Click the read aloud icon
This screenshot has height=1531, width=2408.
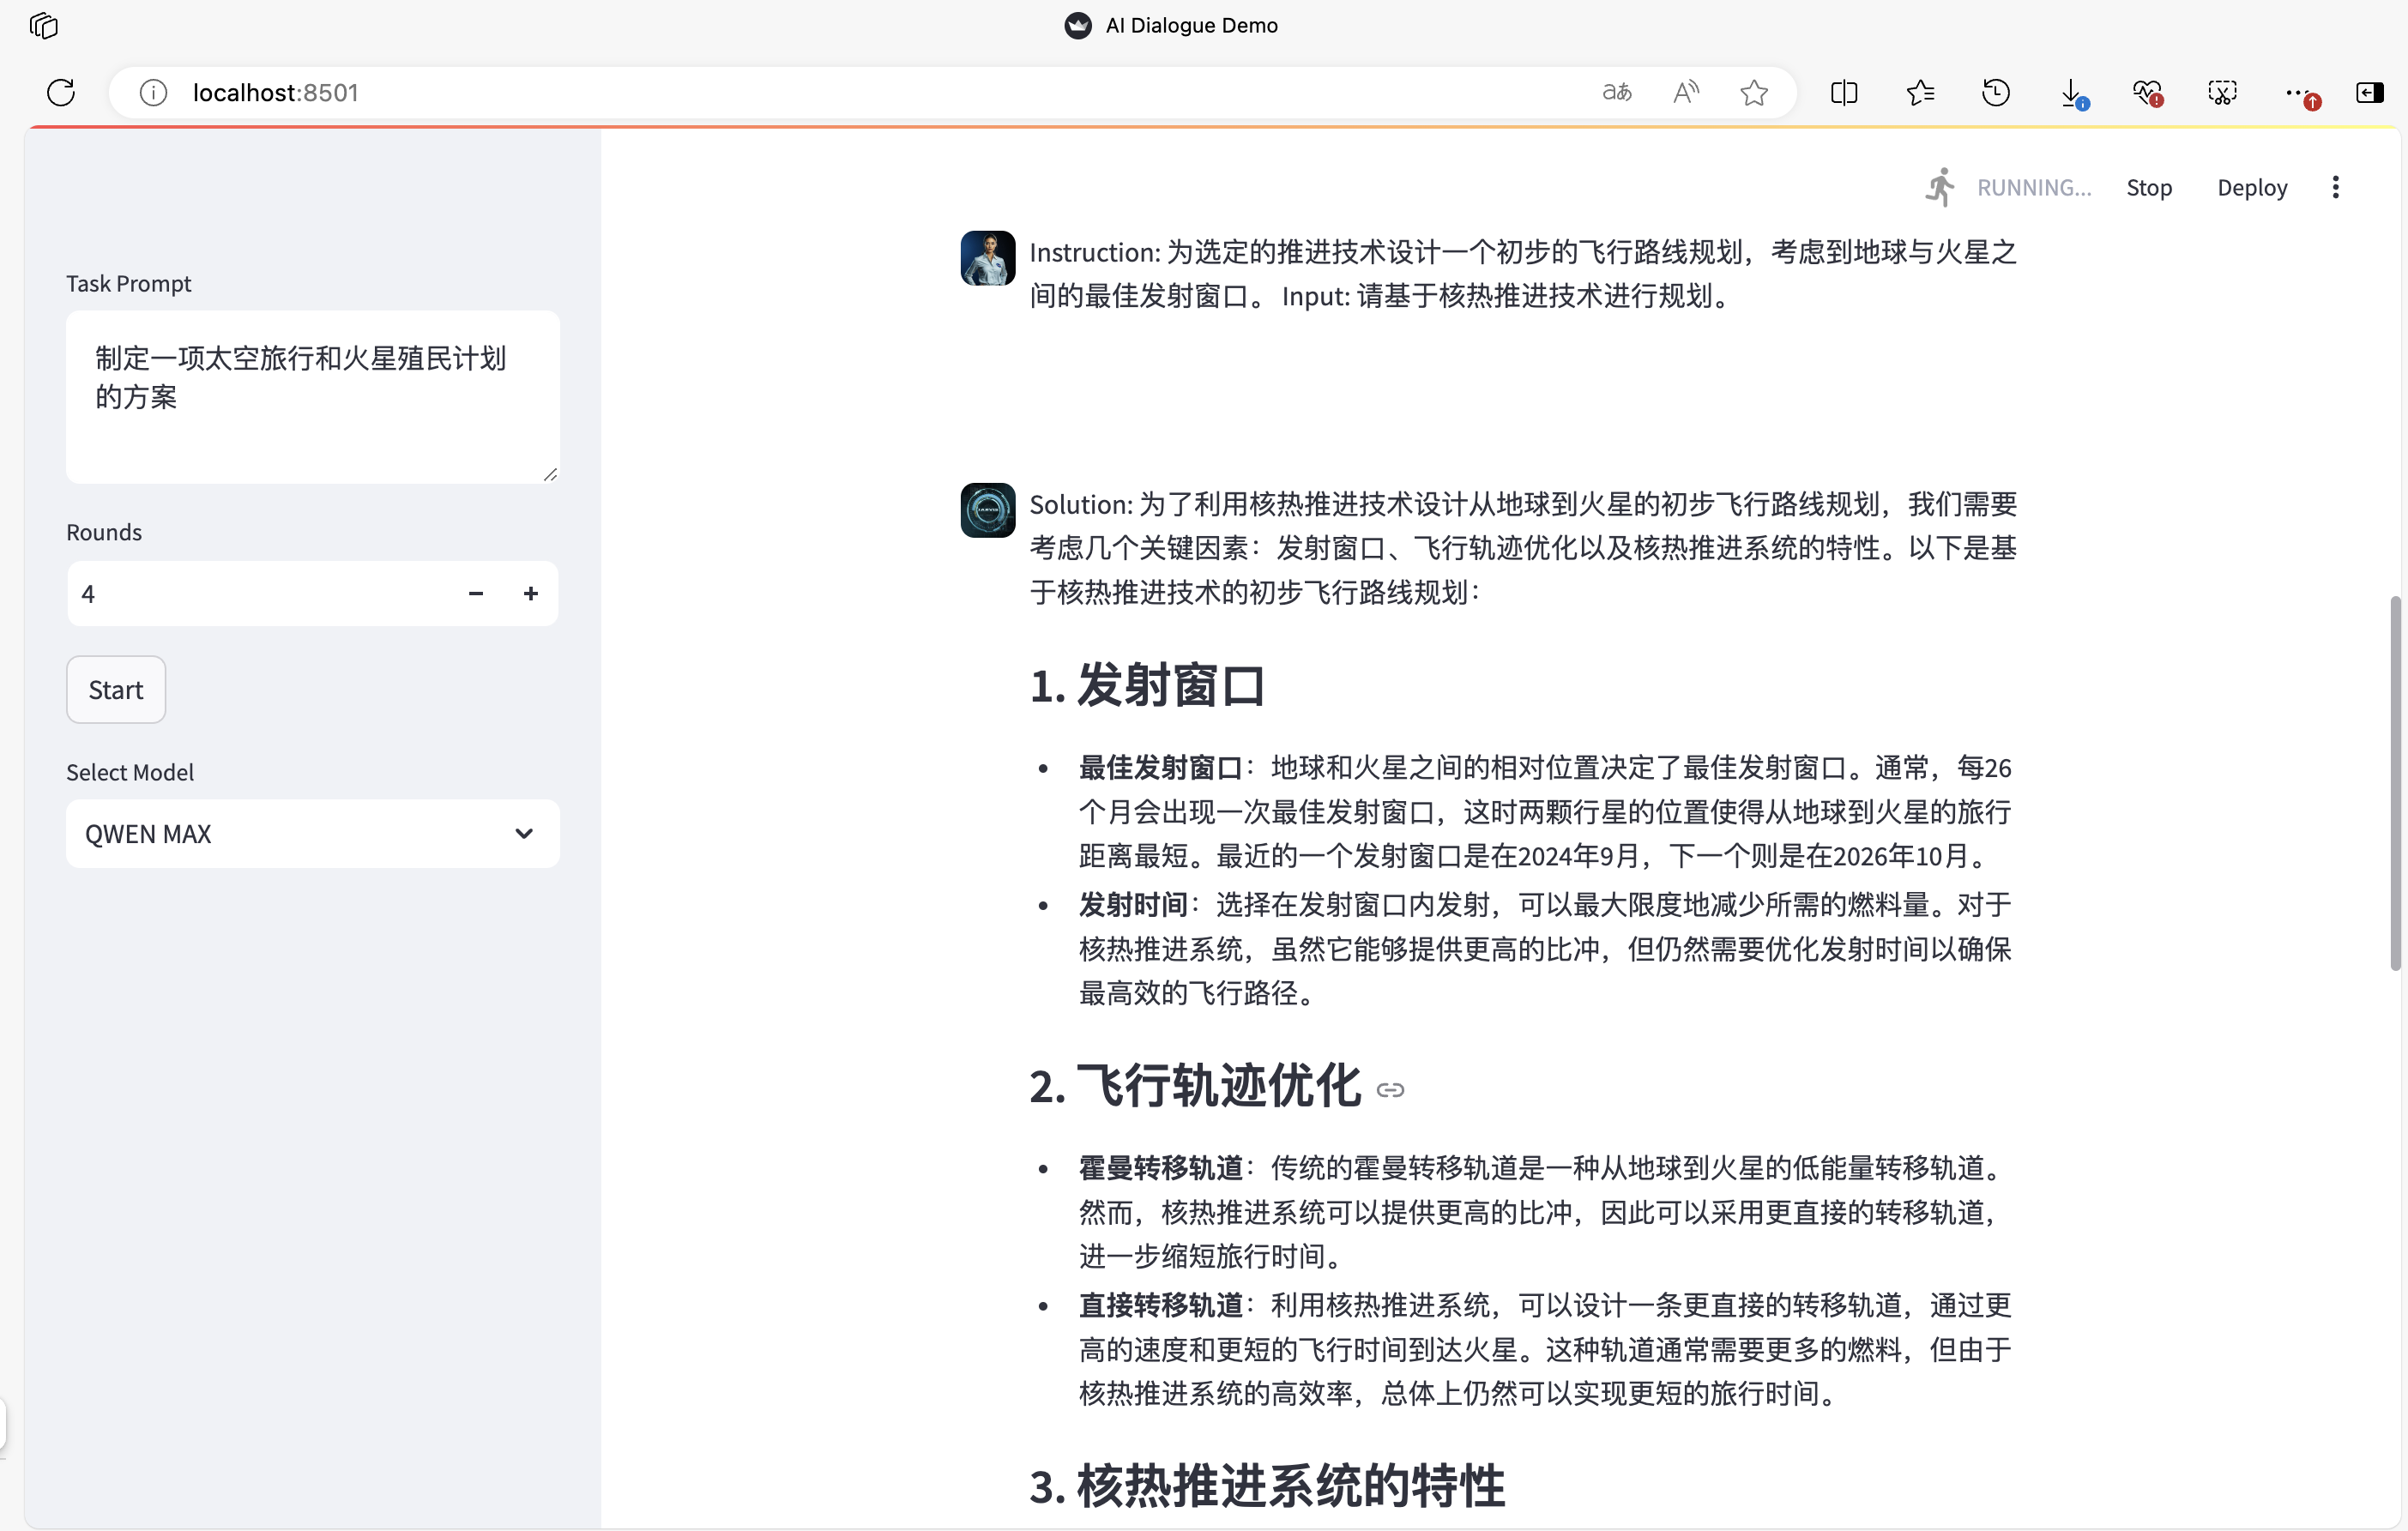tap(1686, 93)
